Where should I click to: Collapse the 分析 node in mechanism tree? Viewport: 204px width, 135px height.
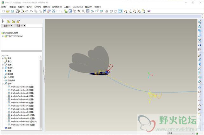point(3,84)
